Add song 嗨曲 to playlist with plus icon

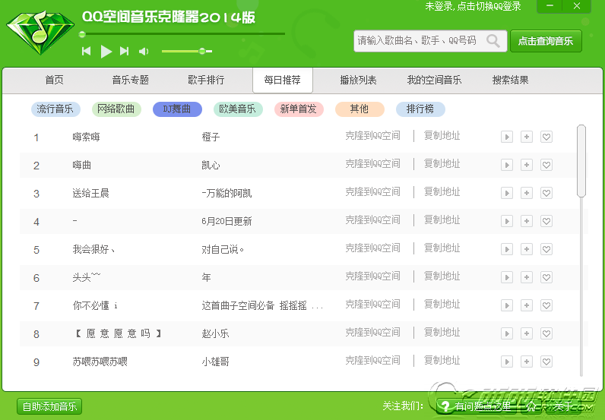(x=527, y=166)
